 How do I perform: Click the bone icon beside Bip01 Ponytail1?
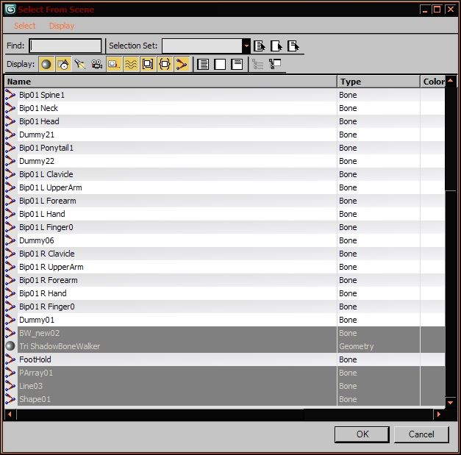10,148
